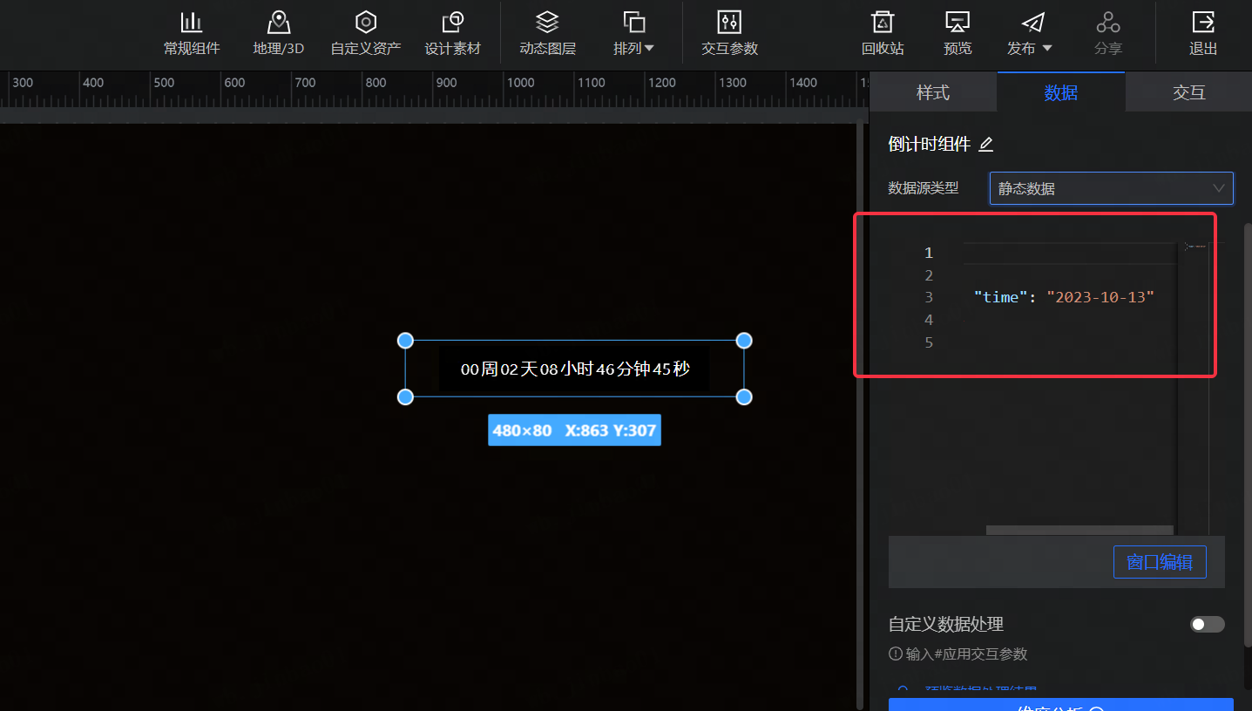Viewport: 1252px width, 711px height.
Task: Open 自定义资产
Action: [x=365, y=32]
